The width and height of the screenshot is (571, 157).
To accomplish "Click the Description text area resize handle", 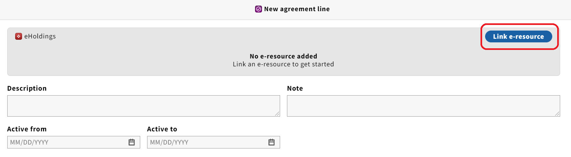I will tap(277, 114).
